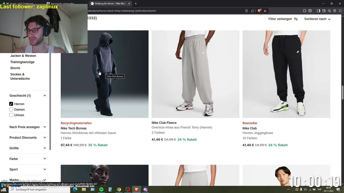Expand the Größe filter section
The image size is (344, 193).
click(28, 148)
